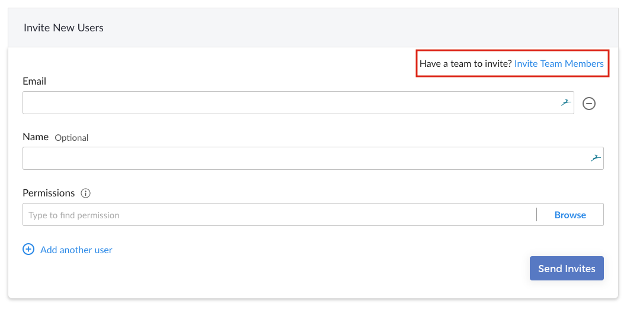Click the autofill icon inside Name field
Viewport: 627px width, 310px height.
(x=596, y=159)
